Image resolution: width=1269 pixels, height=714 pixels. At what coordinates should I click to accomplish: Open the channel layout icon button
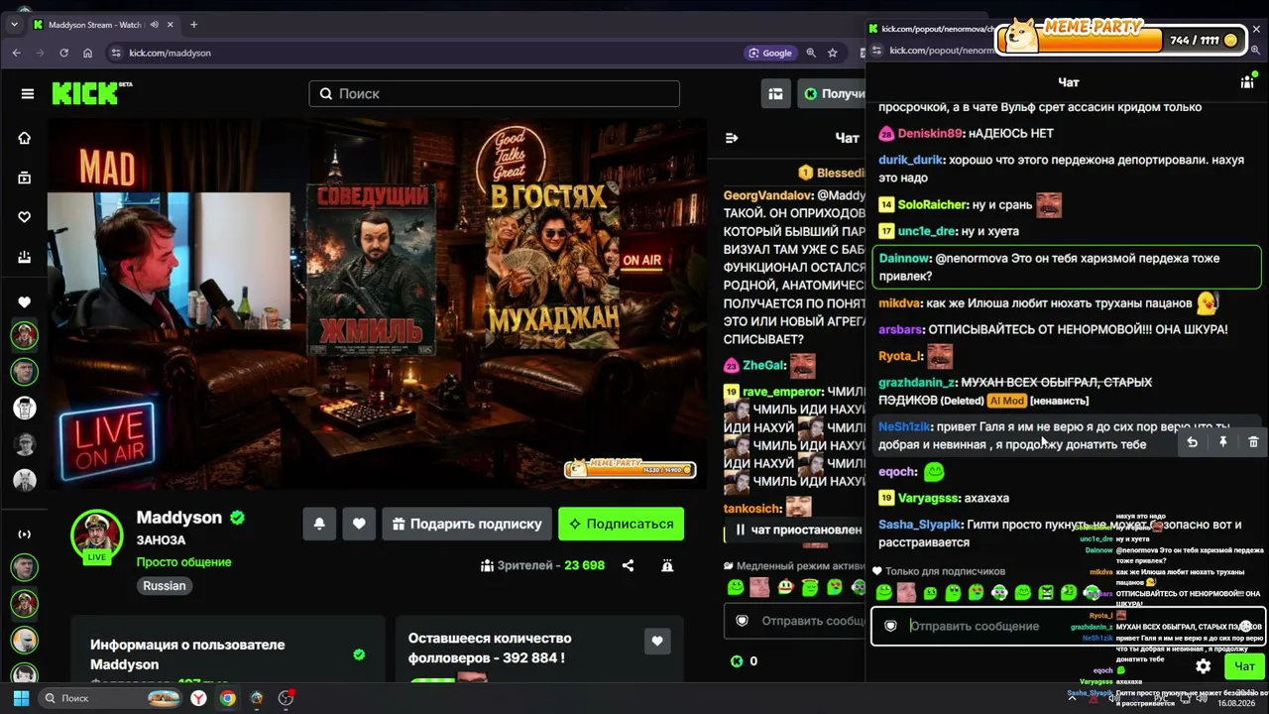click(x=775, y=93)
